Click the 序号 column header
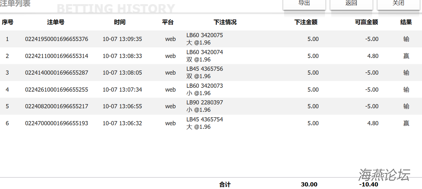422x189 pixels. click(x=7, y=22)
